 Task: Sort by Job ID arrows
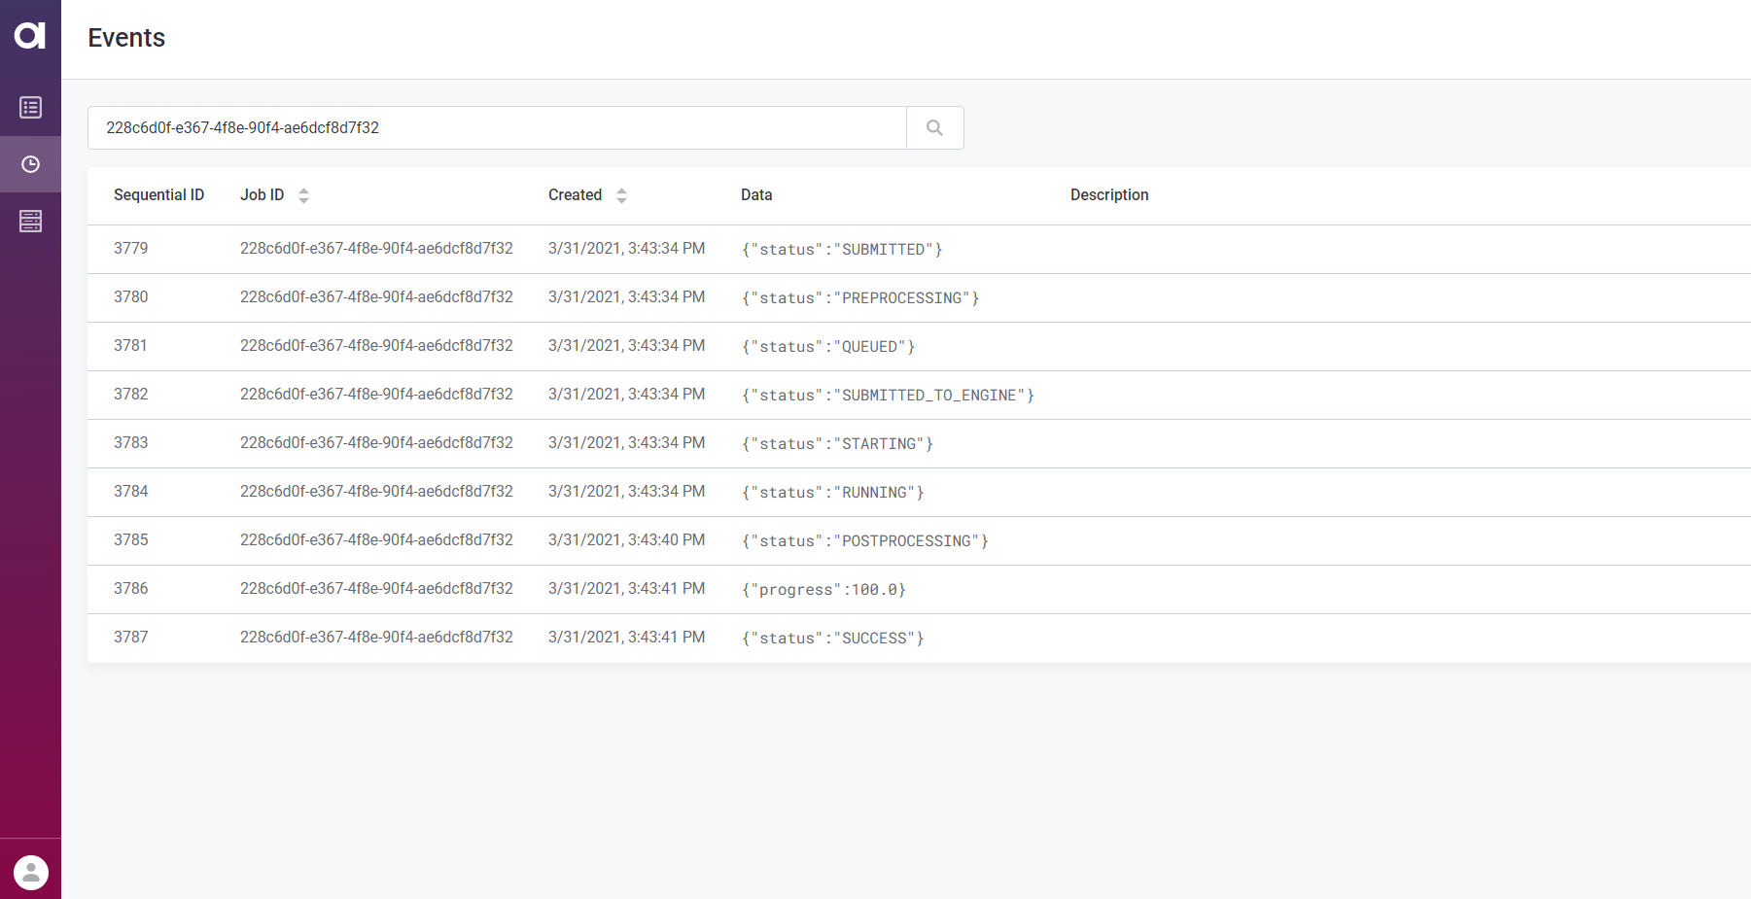(x=303, y=195)
